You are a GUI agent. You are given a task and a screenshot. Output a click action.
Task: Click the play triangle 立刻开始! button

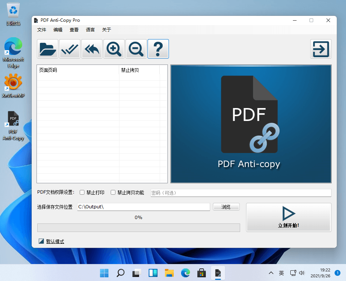[288, 217]
